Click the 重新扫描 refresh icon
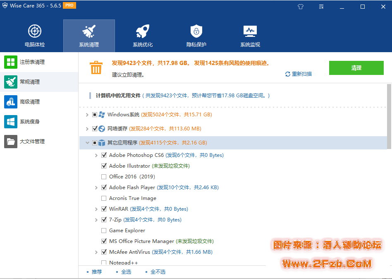This screenshot has height=279, width=392. coord(288,74)
